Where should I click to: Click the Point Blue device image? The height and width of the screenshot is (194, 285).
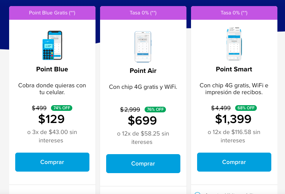[x=52, y=46]
